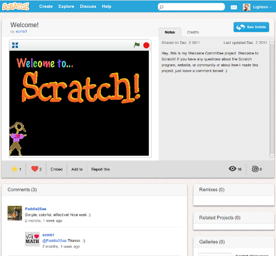The image size is (276, 256).
Task: Toggle fullscreen player mode icon
Action: [x=15, y=45]
